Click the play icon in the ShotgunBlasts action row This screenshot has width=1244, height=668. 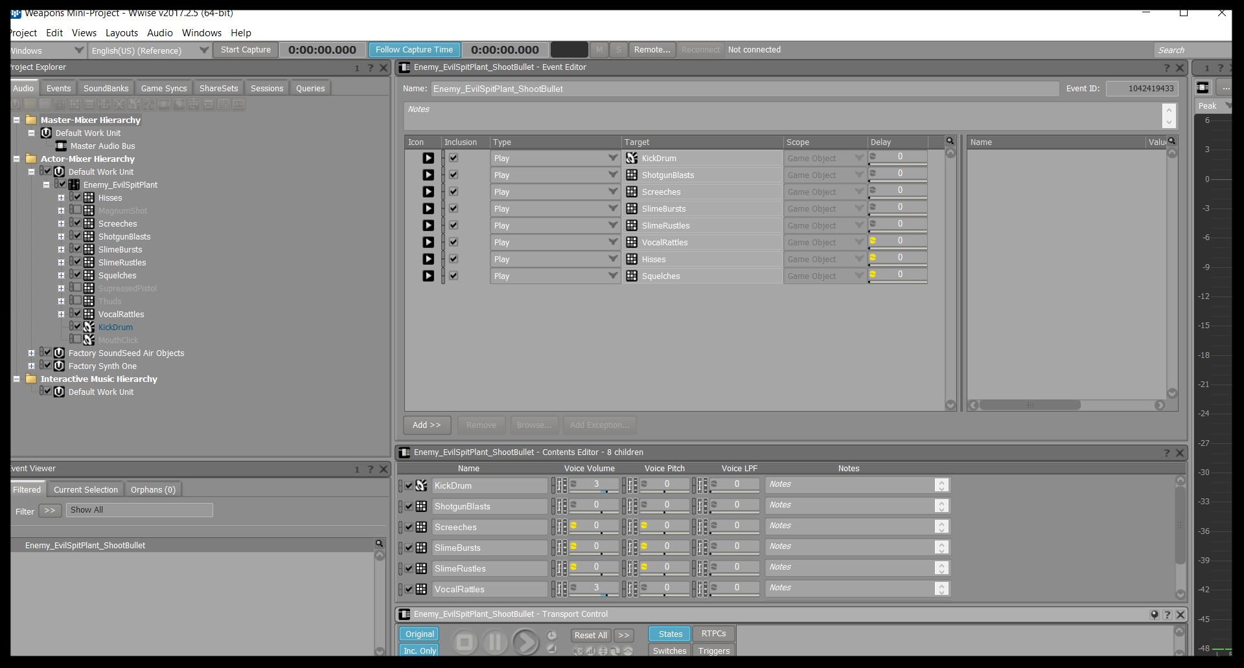[428, 175]
